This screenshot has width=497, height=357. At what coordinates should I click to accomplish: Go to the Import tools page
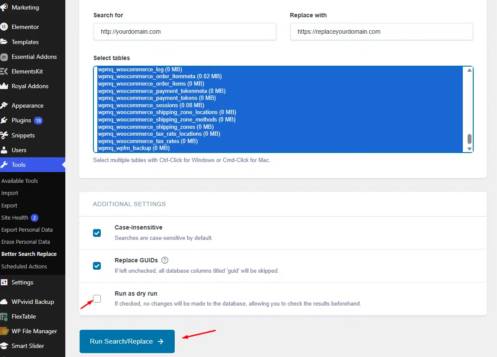(x=10, y=193)
